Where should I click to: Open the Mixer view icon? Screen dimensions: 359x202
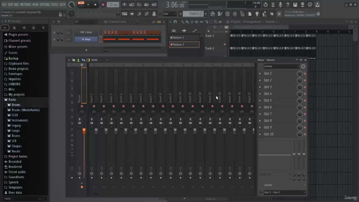(235, 14)
